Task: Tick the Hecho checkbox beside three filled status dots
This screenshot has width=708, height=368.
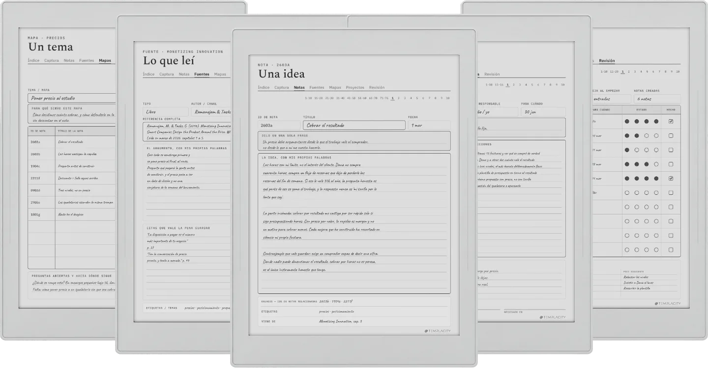Action: coord(671,164)
